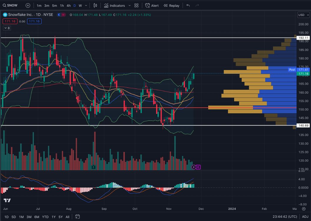Start bar Replay mode
This screenshot has width=311, height=221.
pos(171,6)
